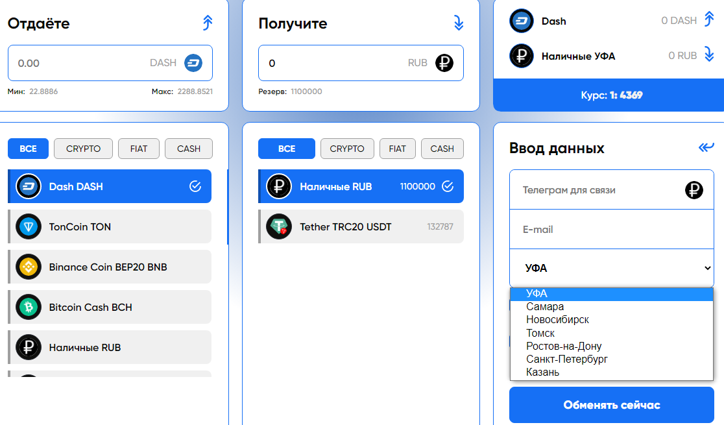Select Tether TRC20 USDT as receive currency

pyautogui.click(x=361, y=227)
